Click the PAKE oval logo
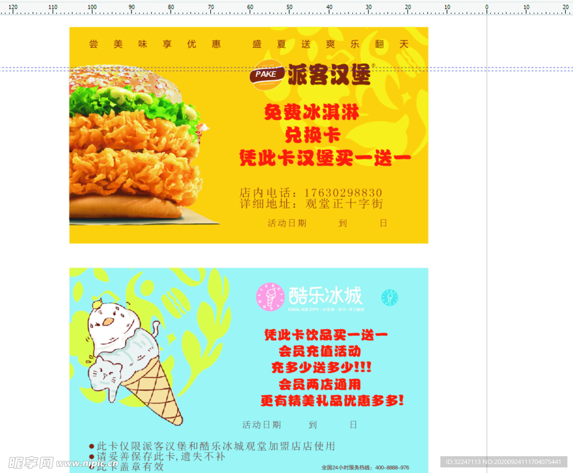This screenshot has height=473, width=573. 266,74
